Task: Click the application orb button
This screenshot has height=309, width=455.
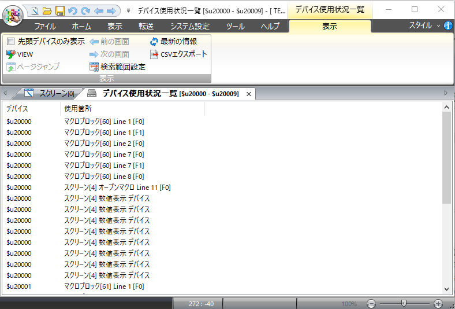Action: coord(15,14)
